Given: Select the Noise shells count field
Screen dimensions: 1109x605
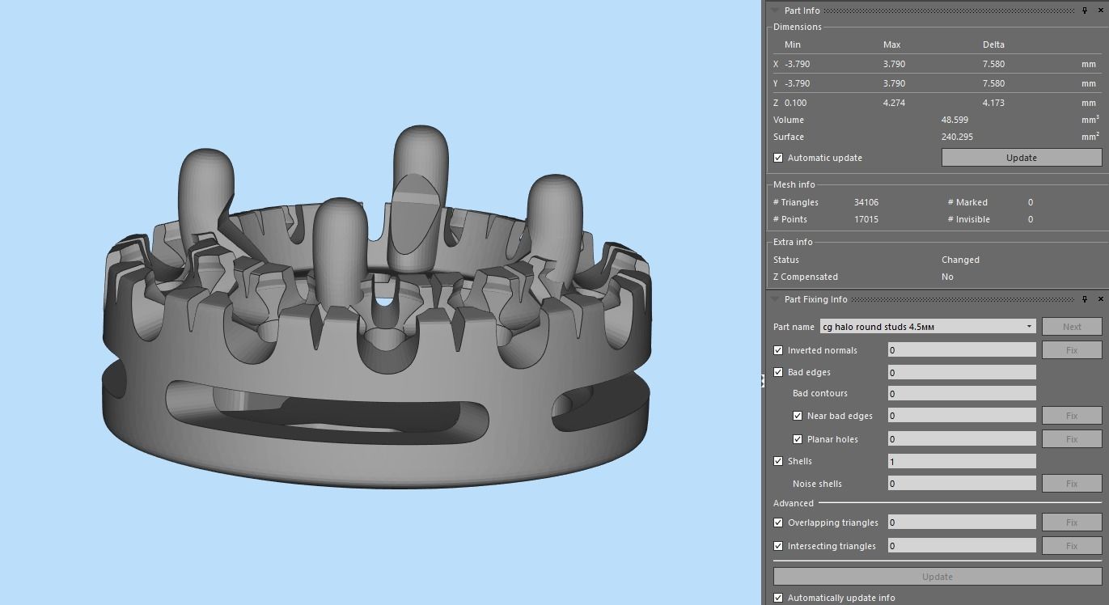Looking at the screenshot, I should coord(962,484).
